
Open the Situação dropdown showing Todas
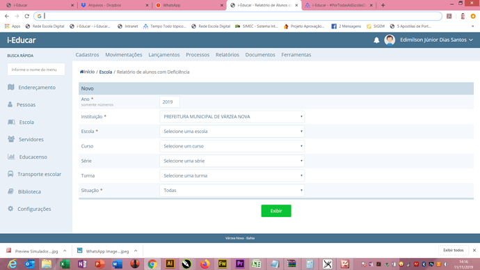coord(232,190)
